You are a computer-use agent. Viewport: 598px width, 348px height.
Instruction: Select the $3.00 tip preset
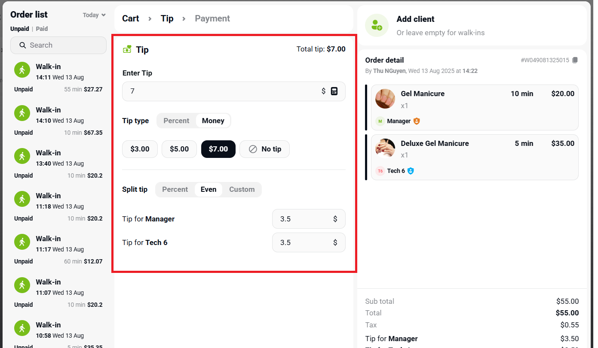[x=140, y=149]
